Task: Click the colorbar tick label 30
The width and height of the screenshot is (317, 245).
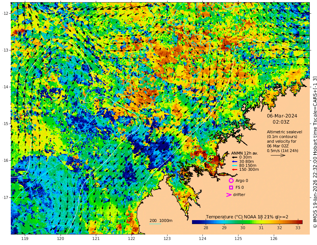Action: click(242, 228)
